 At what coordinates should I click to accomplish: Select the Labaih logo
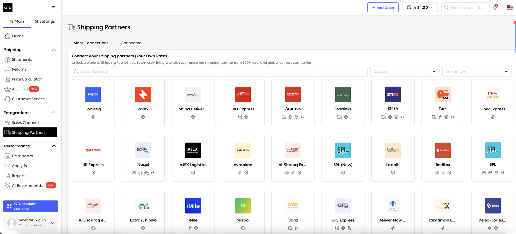pos(393,150)
